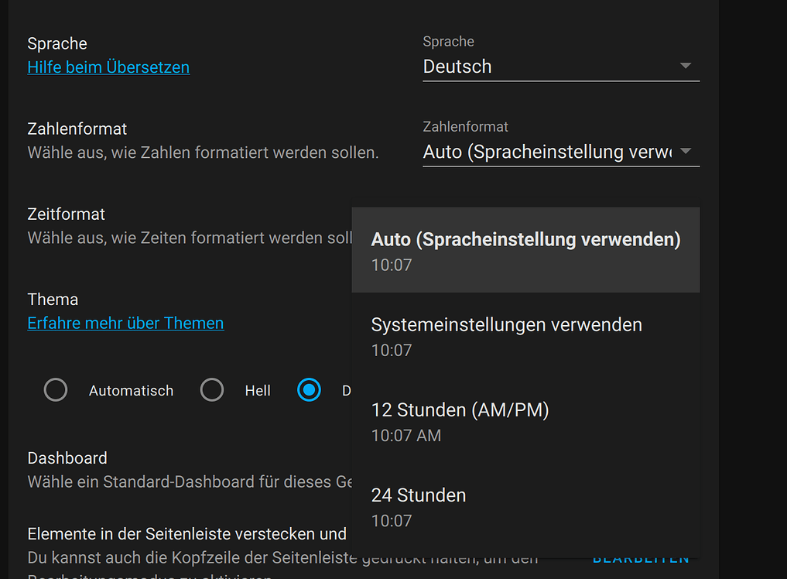Click "Erfahre mehr über Themen" link
The image size is (787, 579).
pyautogui.click(x=125, y=323)
